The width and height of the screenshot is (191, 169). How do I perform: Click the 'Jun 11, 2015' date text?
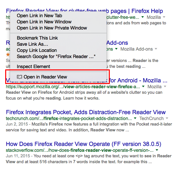pos(18,156)
